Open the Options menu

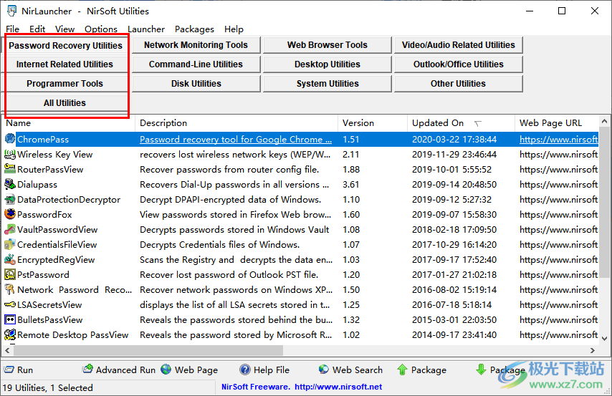pyautogui.click(x=101, y=29)
